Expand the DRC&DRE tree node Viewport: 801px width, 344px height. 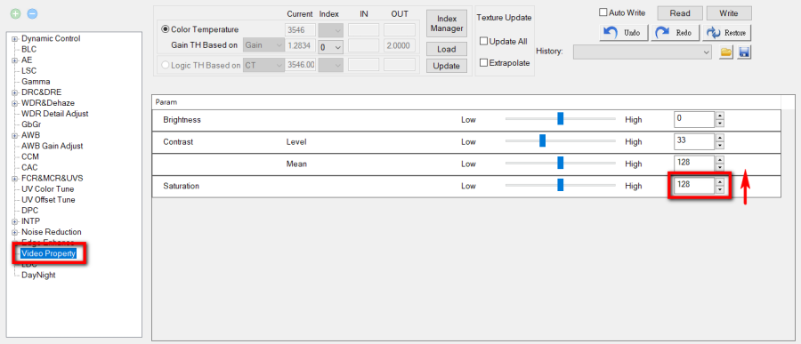[15, 92]
